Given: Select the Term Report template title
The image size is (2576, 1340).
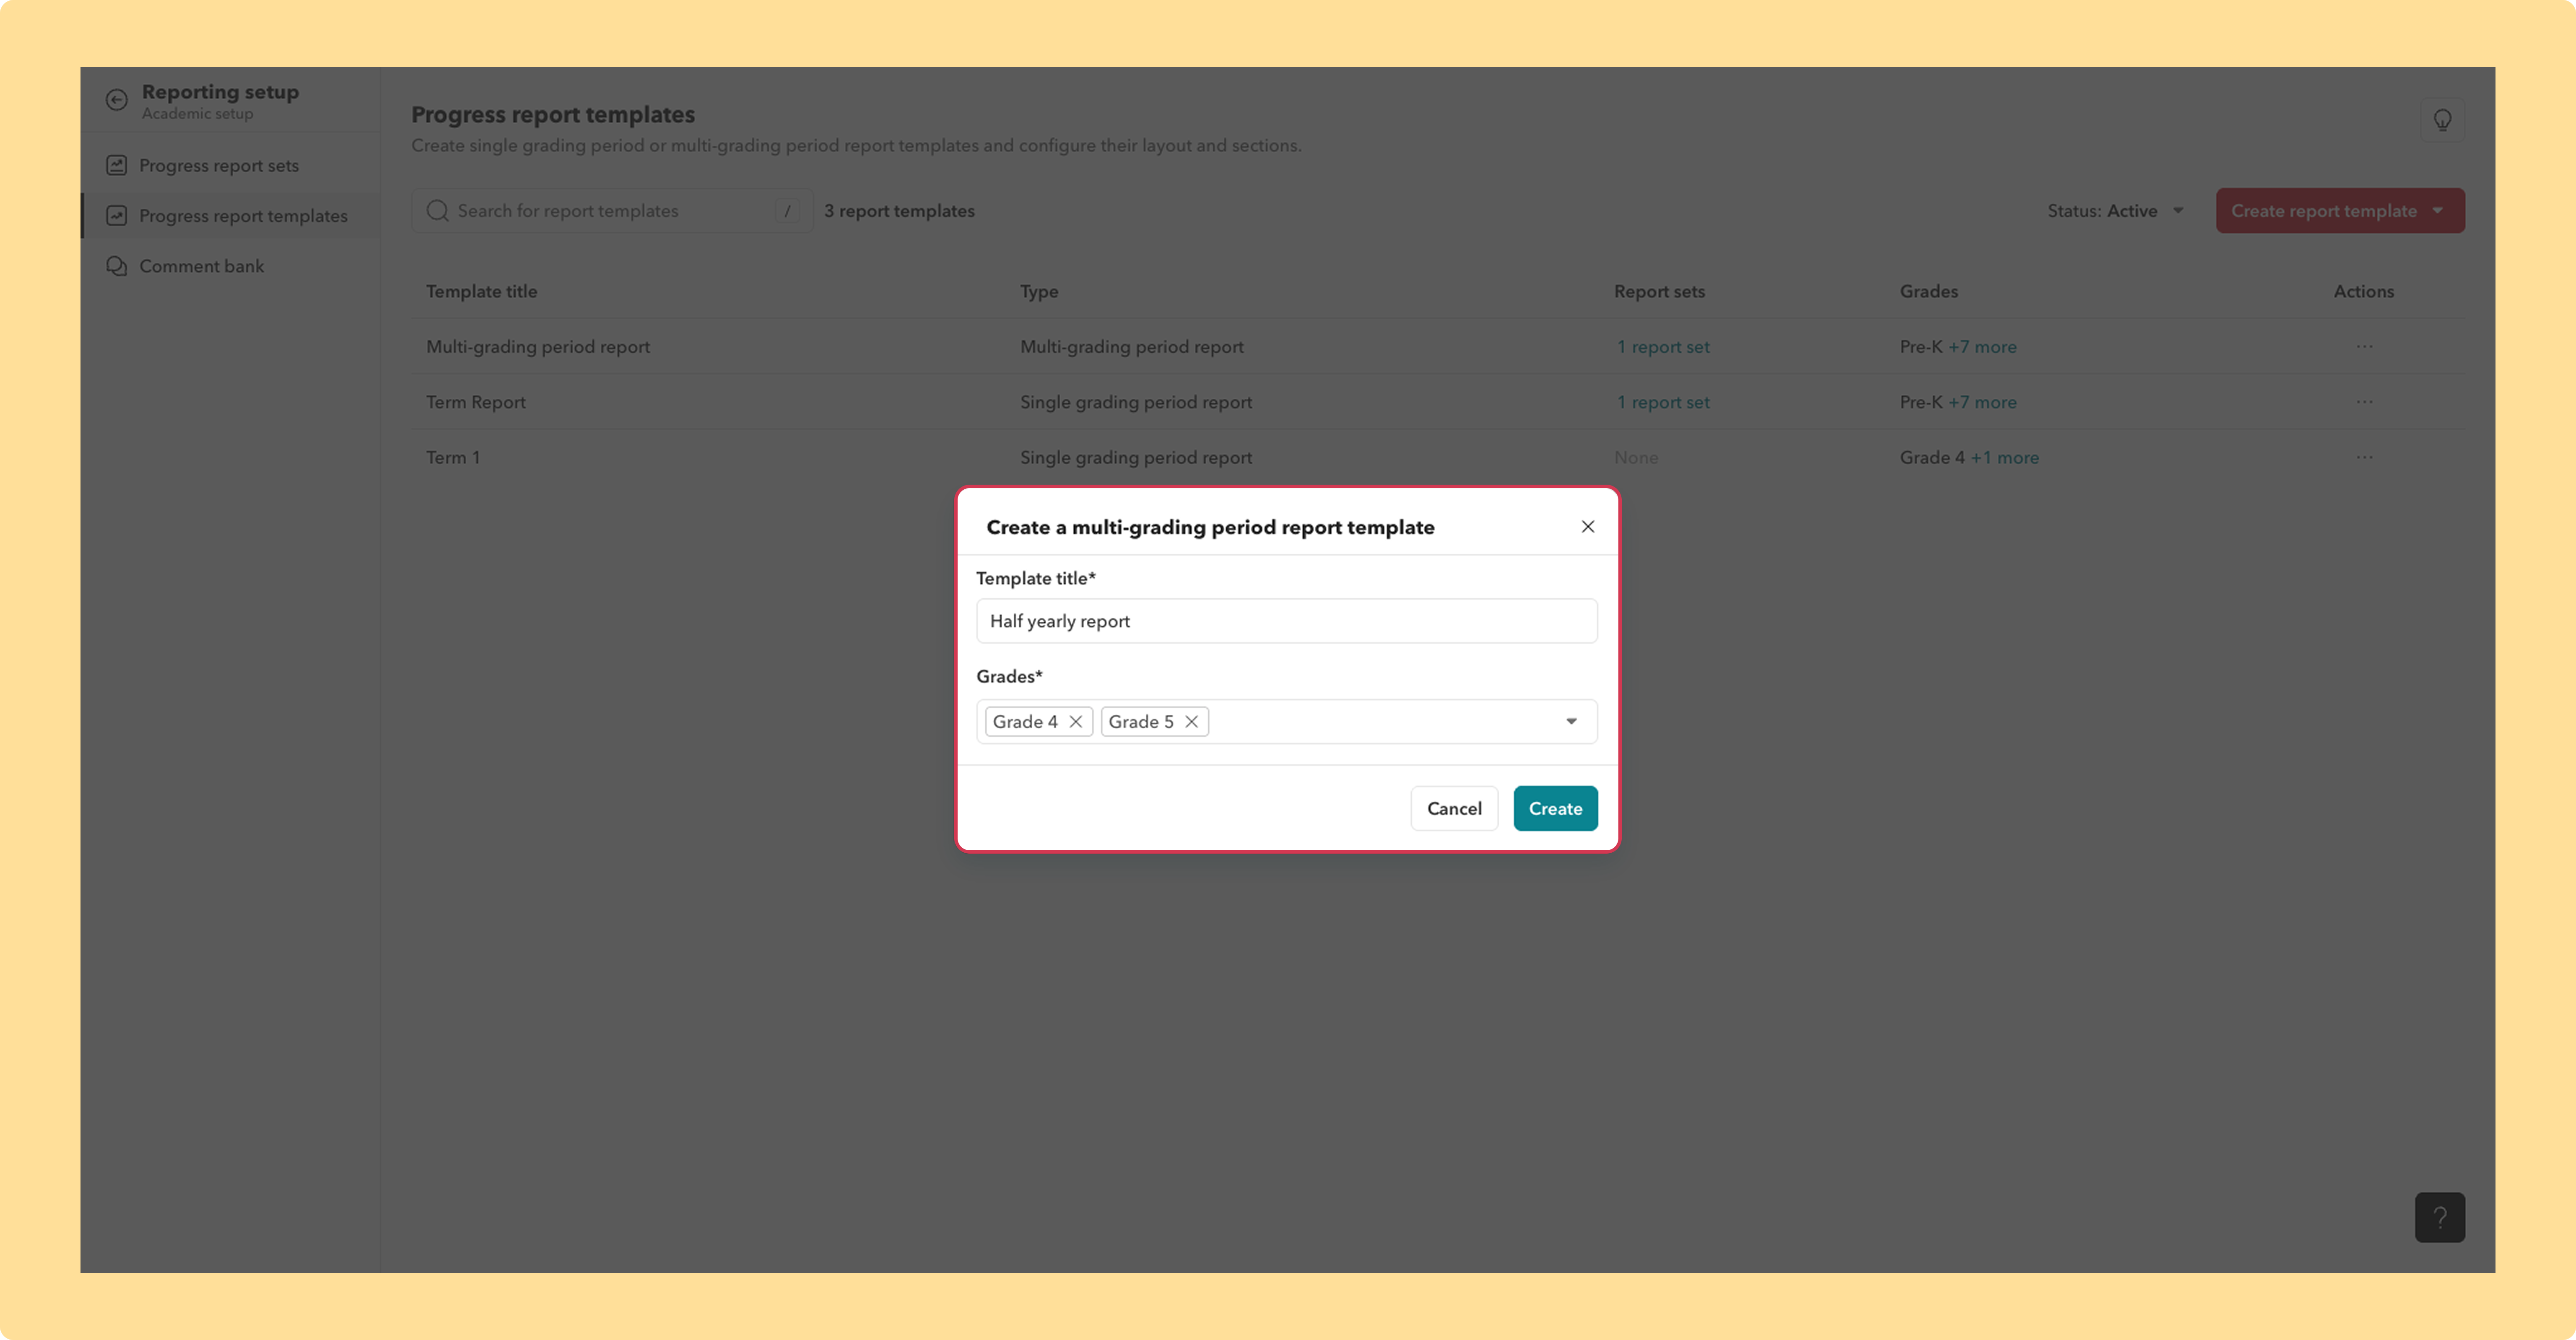Looking at the screenshot, I should point(475,402).
